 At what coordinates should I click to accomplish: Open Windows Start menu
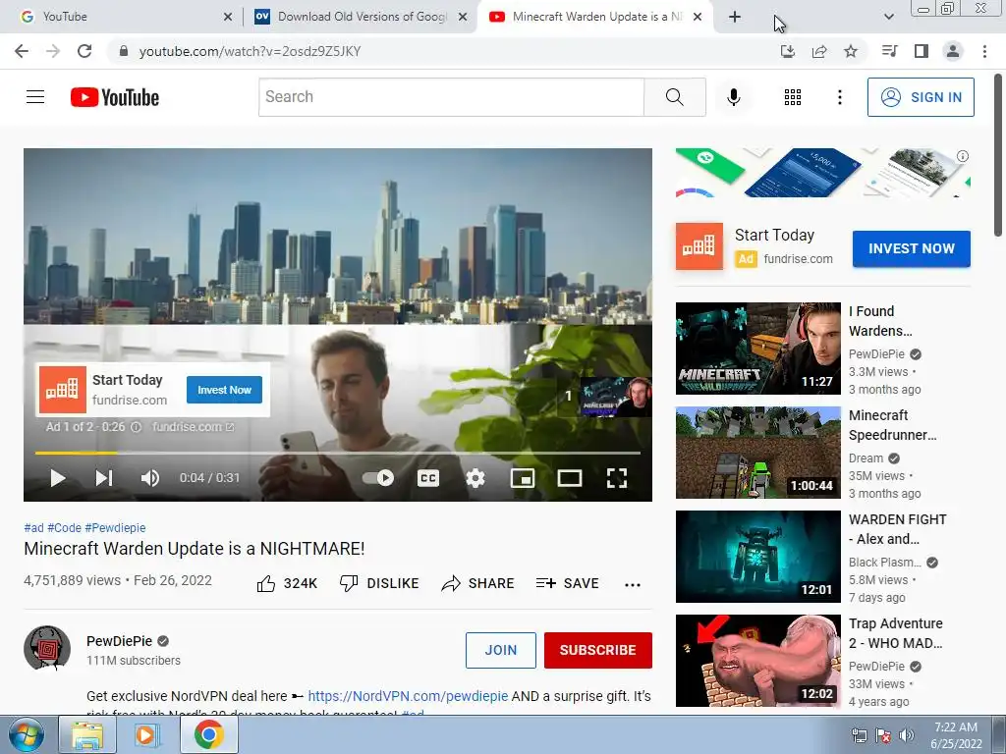tap(27, 734)
